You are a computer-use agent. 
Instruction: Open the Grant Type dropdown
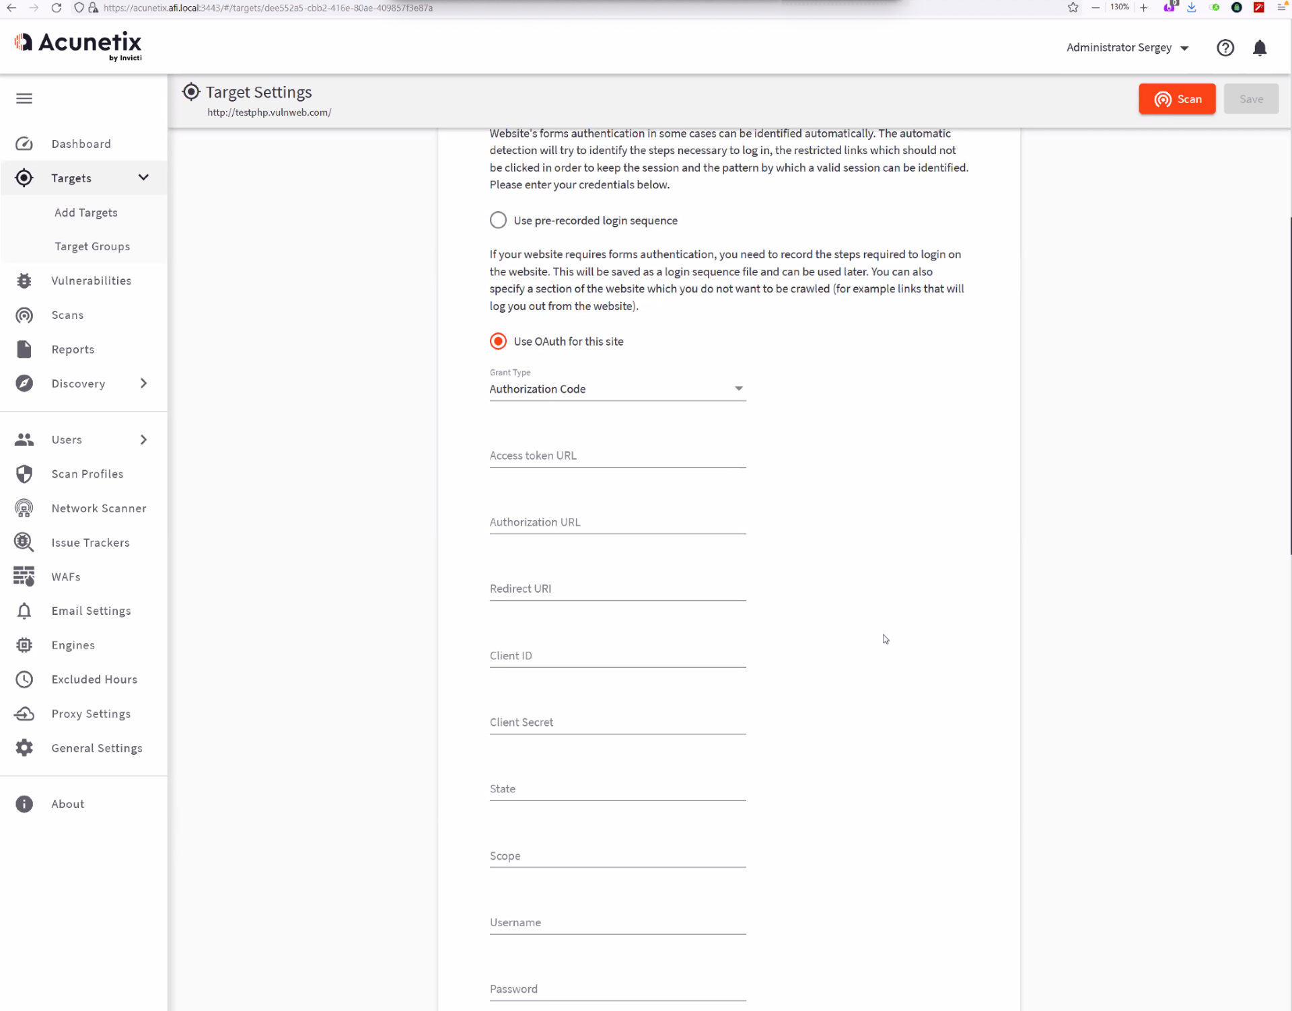tap(617, 389)
